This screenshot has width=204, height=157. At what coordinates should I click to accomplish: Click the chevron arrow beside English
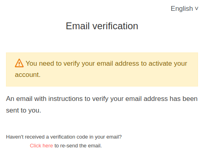(196, 9)
